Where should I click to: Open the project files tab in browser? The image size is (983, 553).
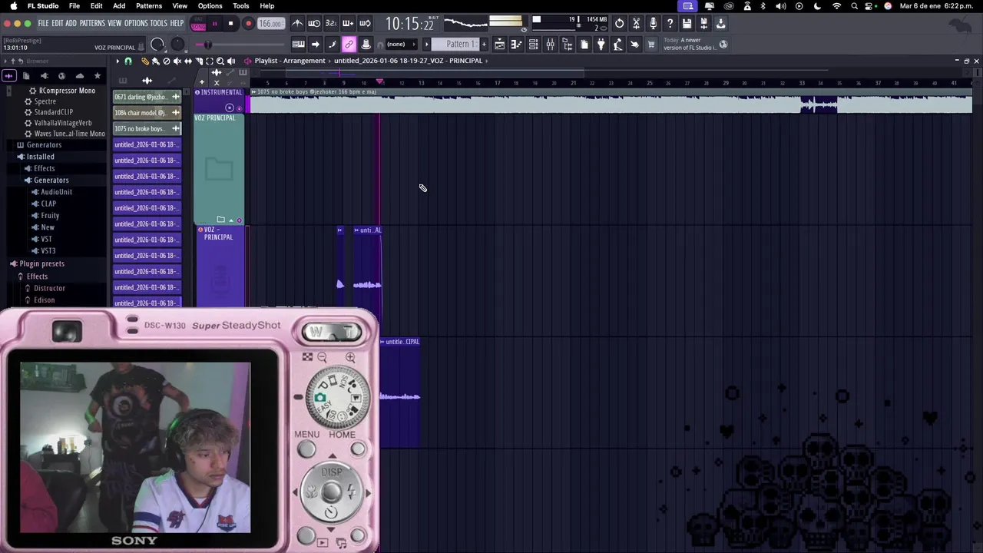(26, 76)
